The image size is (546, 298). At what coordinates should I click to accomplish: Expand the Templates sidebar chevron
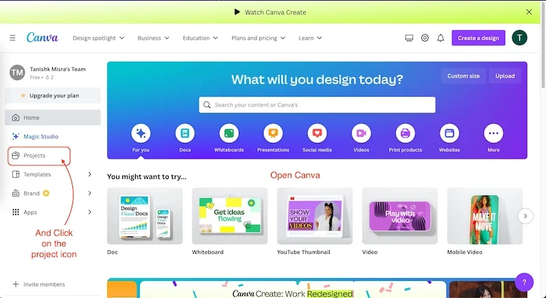click(89, 174)
